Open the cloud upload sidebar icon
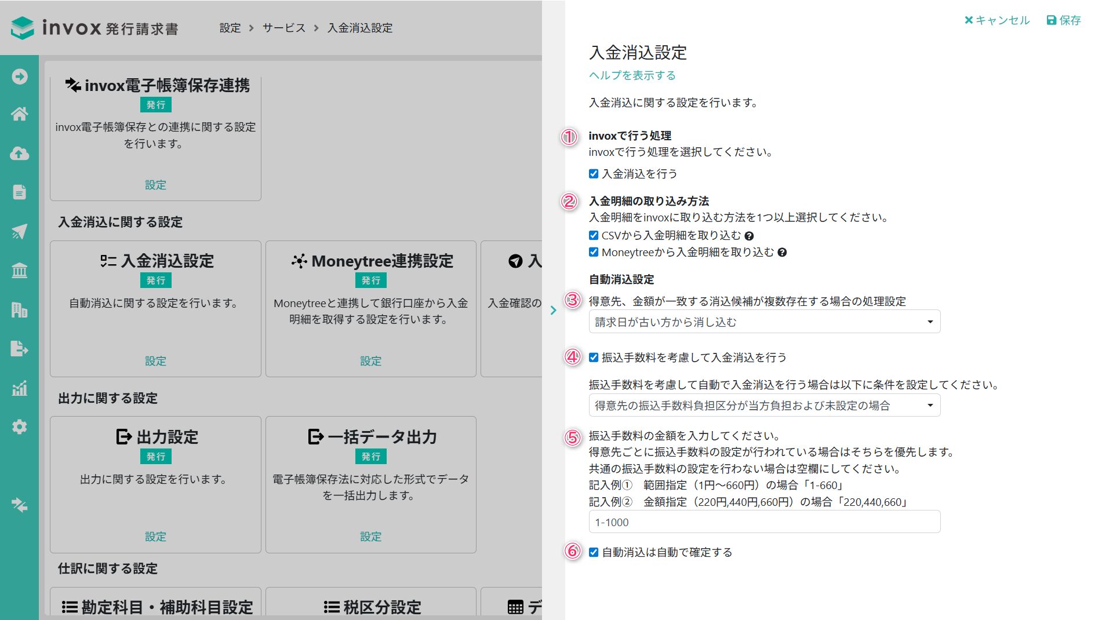Image resolution: width=1113 pixels, height=620 pixels. [20, 154]
